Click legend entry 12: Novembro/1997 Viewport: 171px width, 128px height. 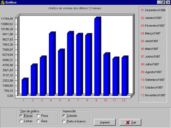tap(153, 95)
